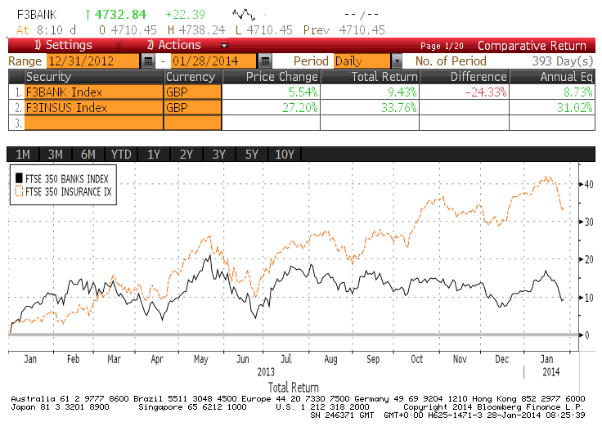Click the L 4710.45 low value

(263, 30)
